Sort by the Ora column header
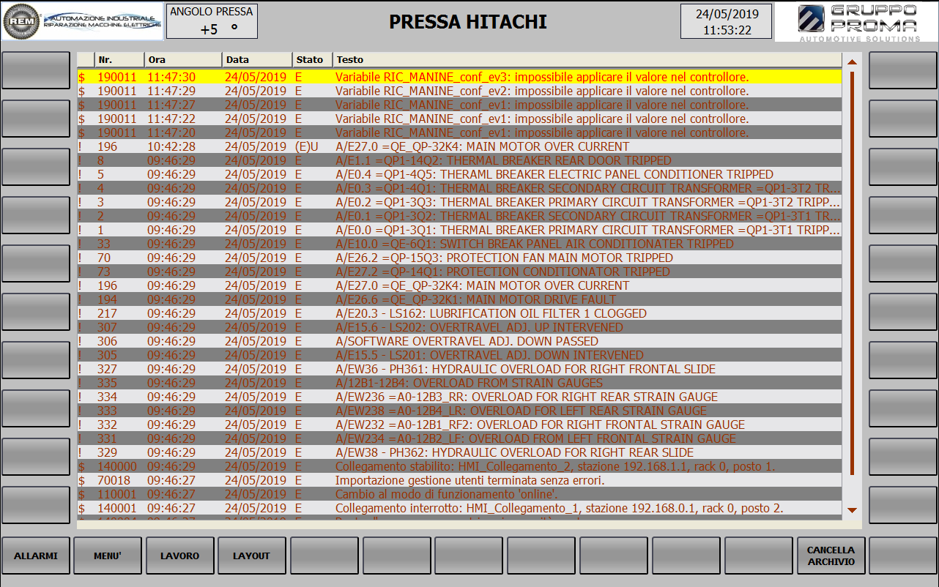The height and width of the screenshot is (587, 939). (x=183, y=60)
